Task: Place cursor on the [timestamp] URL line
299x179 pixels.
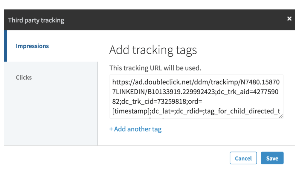Action: 196,112
